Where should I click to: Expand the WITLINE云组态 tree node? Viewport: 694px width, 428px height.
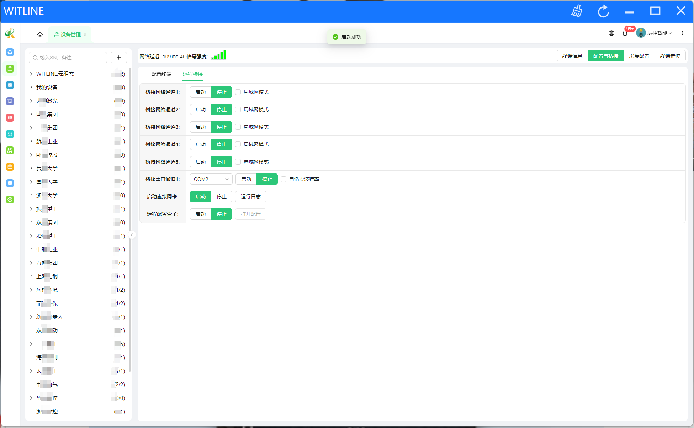(x=31, y=74)
